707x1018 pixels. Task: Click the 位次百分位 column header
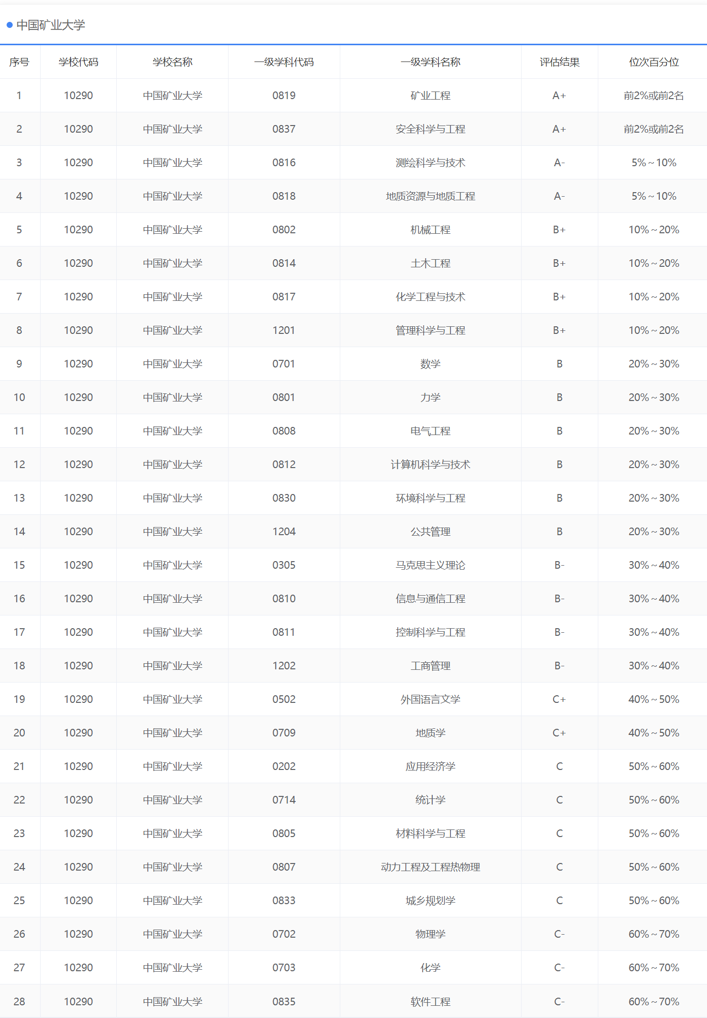(x=654, y=62)
